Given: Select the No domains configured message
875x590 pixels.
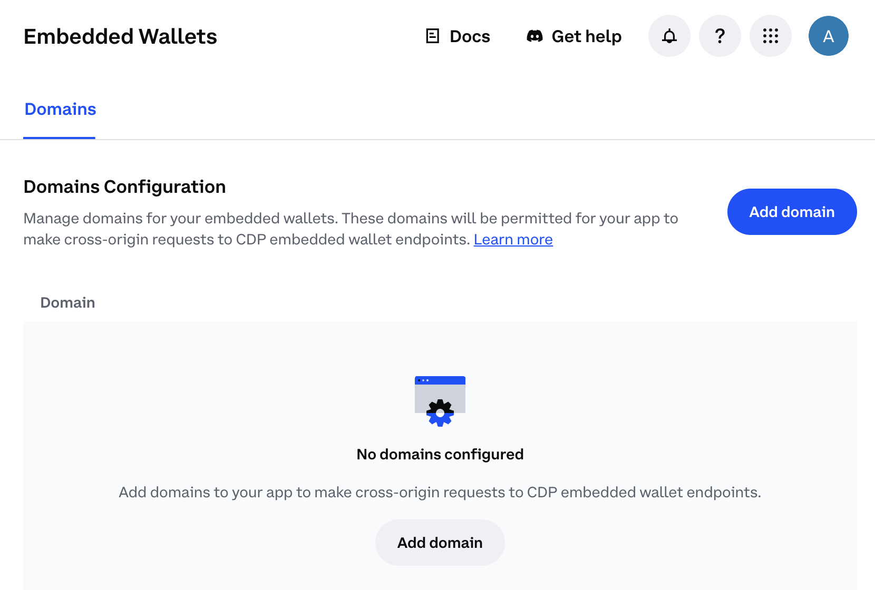Looking at the screenshot, I should click(x=440, y=454).
